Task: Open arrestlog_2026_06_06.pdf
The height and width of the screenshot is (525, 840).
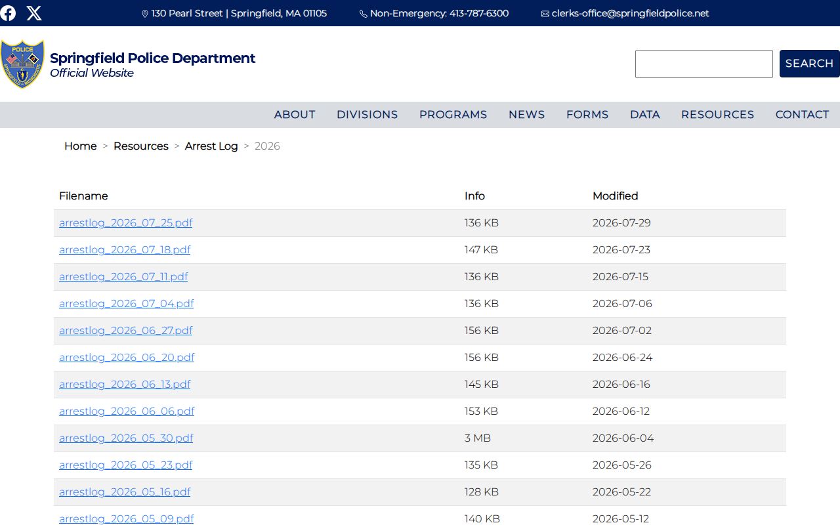Action: pyautogui.click(x=127, y=411)
